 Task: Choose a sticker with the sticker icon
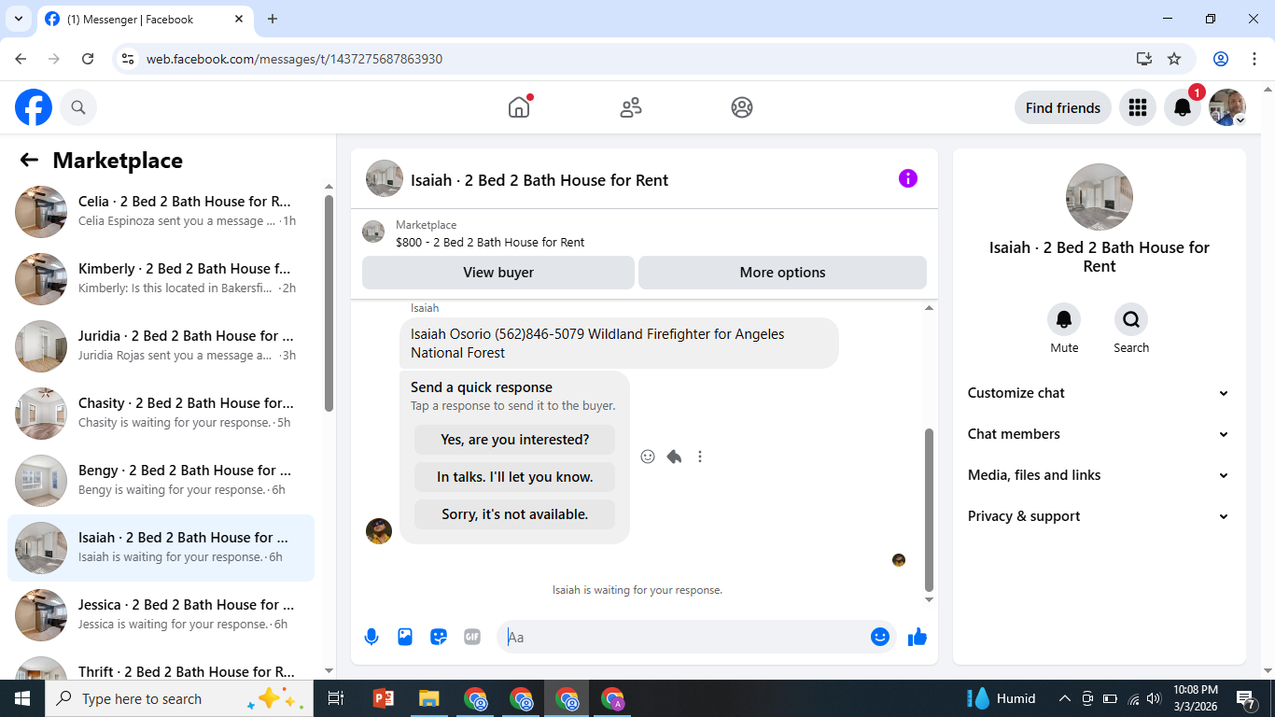439,637
